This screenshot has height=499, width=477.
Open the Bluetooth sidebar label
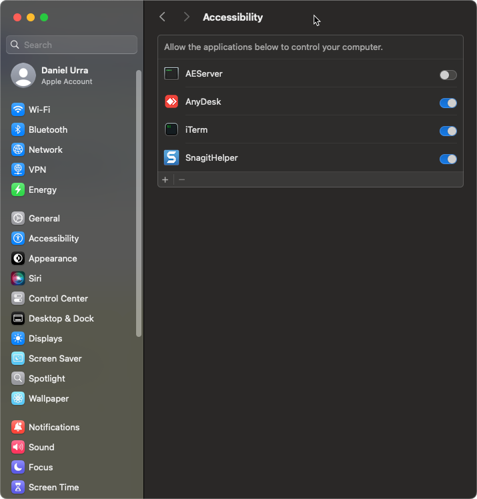click(x=48, y=130)
